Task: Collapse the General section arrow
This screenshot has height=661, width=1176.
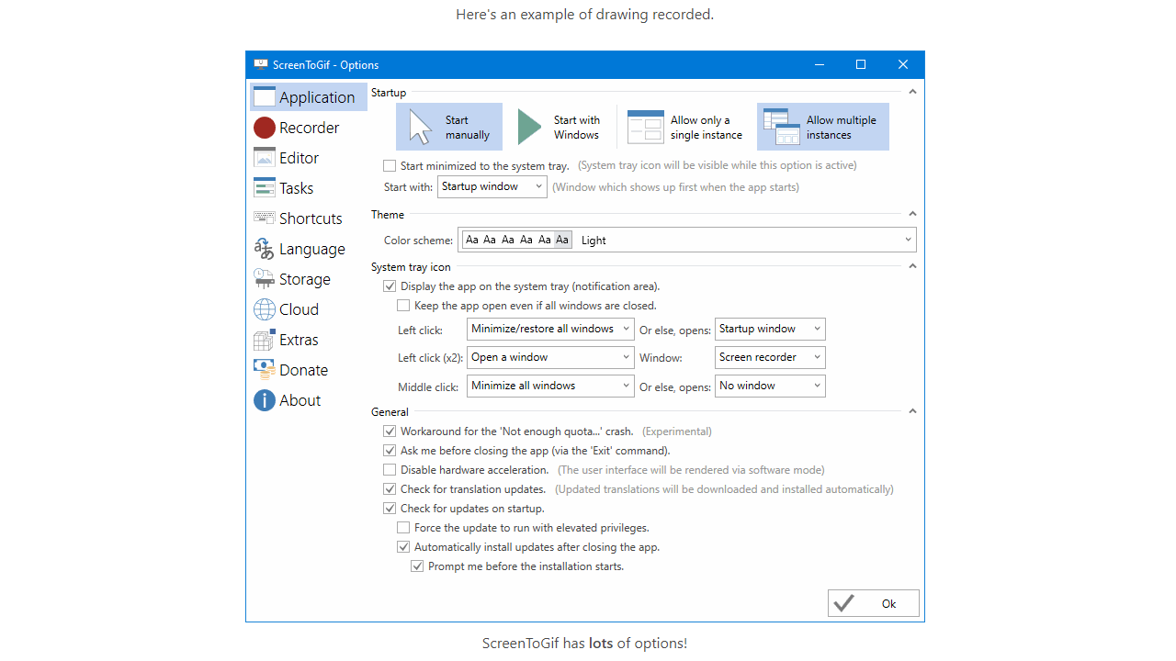Action: (x=912, y=412)
